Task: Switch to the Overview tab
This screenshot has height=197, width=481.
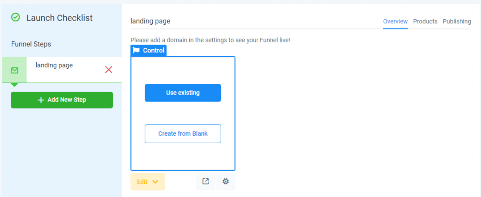Action: 396,22
